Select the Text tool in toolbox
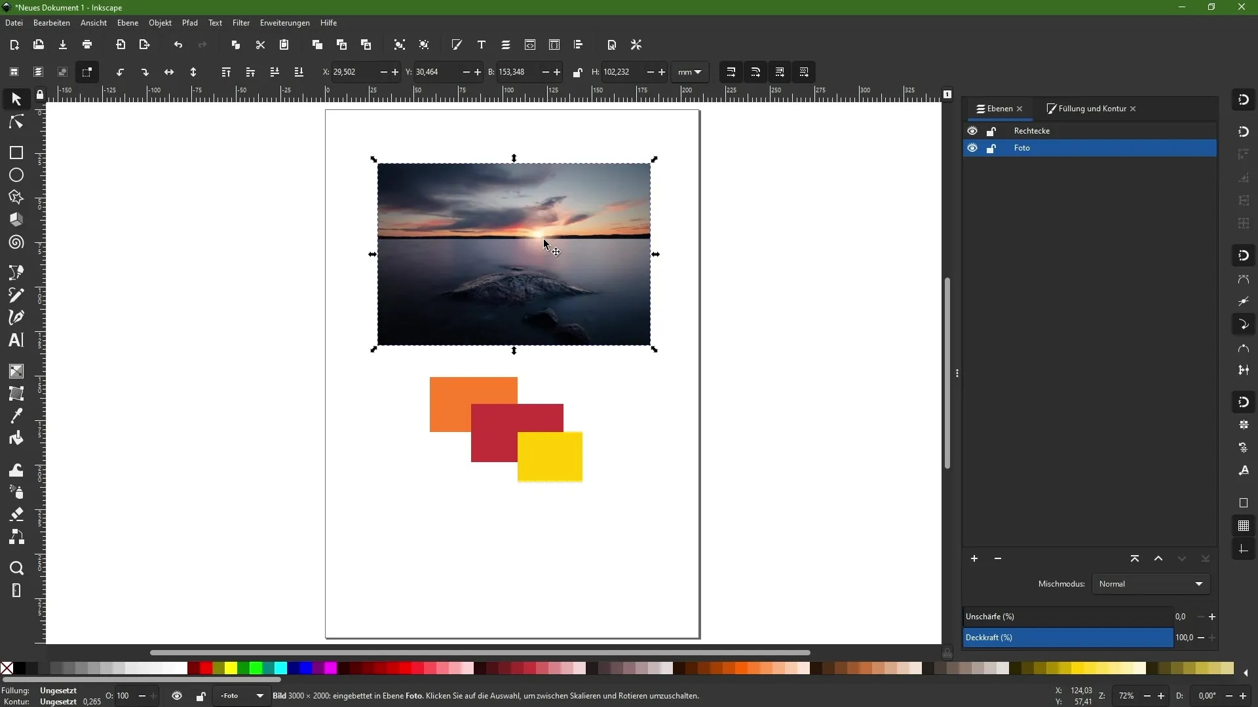 point(16,340)
